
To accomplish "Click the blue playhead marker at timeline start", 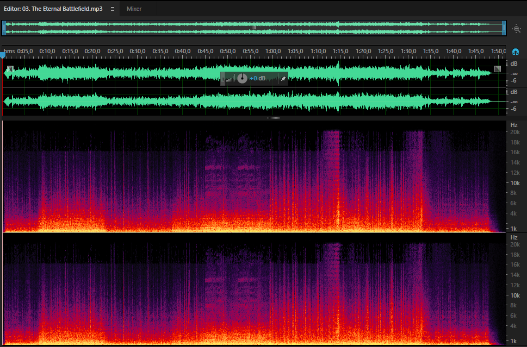I will click(x=3, y=55).
